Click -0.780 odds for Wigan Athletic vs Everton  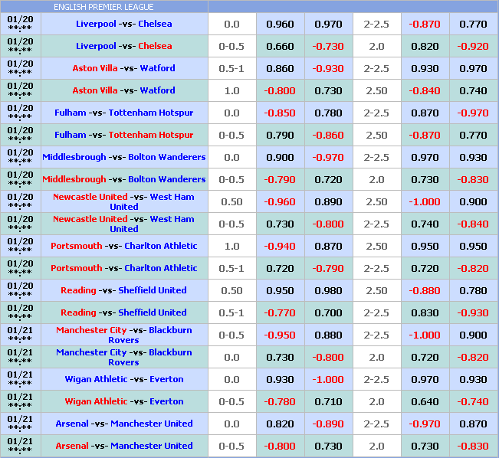tap(280, 401)
